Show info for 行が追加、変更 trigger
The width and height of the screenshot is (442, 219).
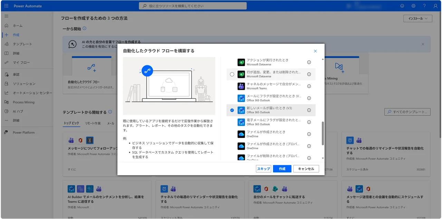click(309, 74)
